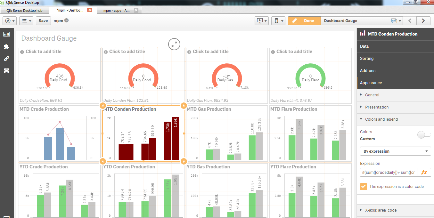The image size is (434, 218).
Task: Click the Dashboard Gauge sheet title
Action: (49, 38)
